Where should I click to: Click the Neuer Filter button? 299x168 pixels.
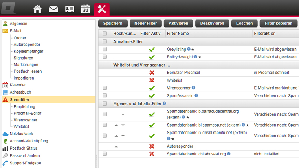pos(145,24)
